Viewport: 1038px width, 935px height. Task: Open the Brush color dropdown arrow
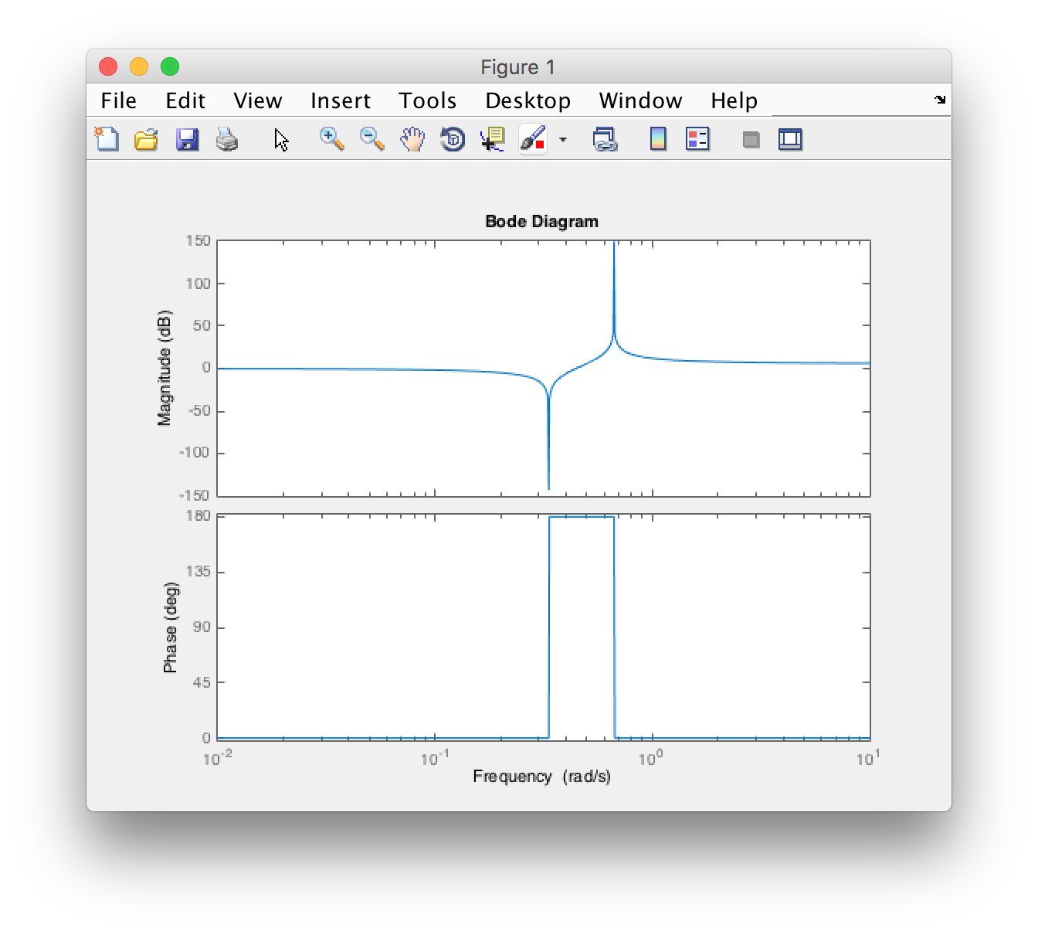[563, 140]
